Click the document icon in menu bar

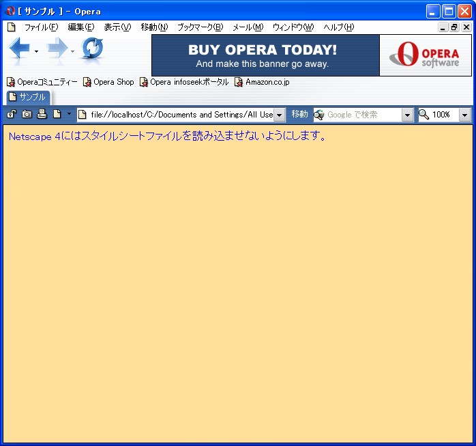pos(11,27)
